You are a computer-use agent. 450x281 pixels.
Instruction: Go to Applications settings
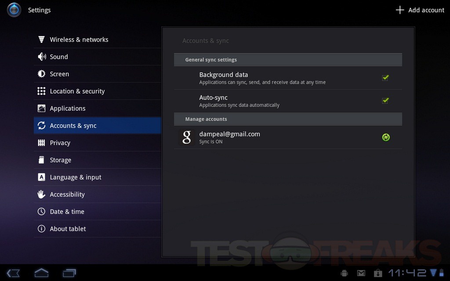tap(68, 108)
